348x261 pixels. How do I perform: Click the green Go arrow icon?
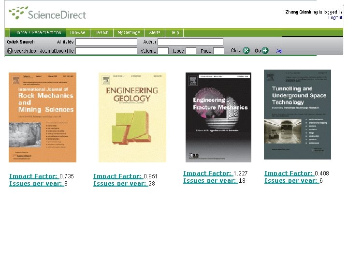[x=265, y=51]
